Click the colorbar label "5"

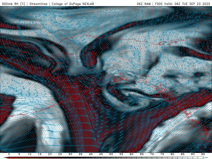(19, 154)
